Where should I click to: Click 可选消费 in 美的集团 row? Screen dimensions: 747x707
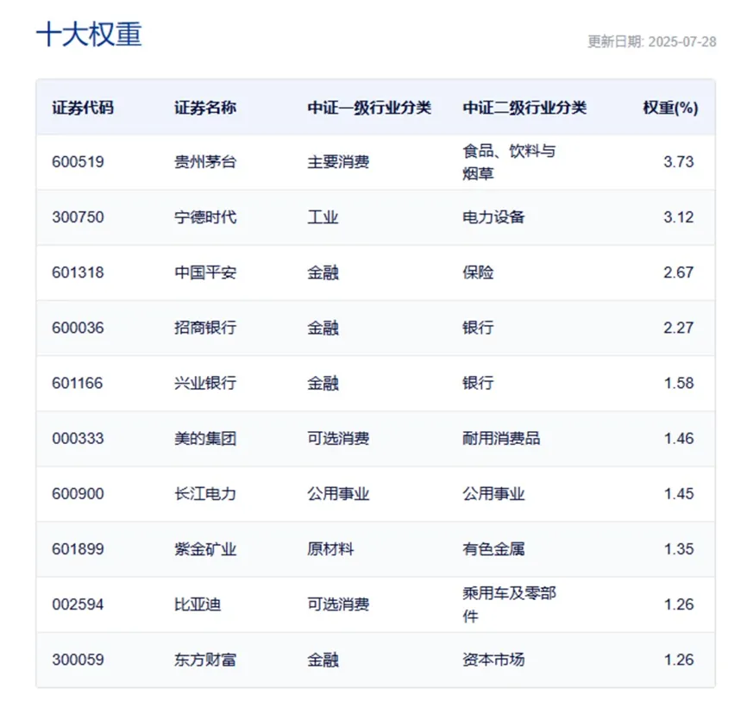(338, 438)
